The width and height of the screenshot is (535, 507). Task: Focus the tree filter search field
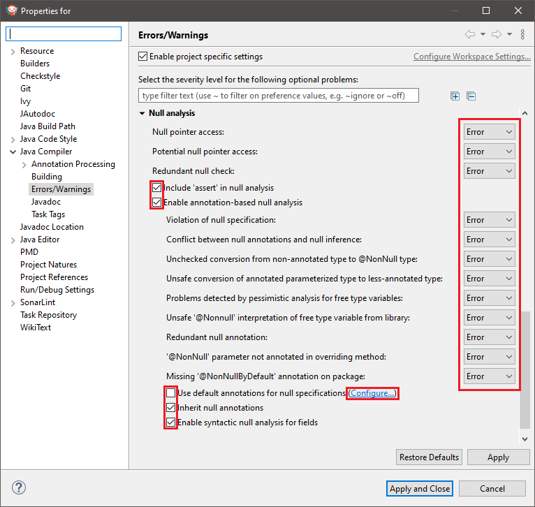pyautogui.click(x=64, y=34)
